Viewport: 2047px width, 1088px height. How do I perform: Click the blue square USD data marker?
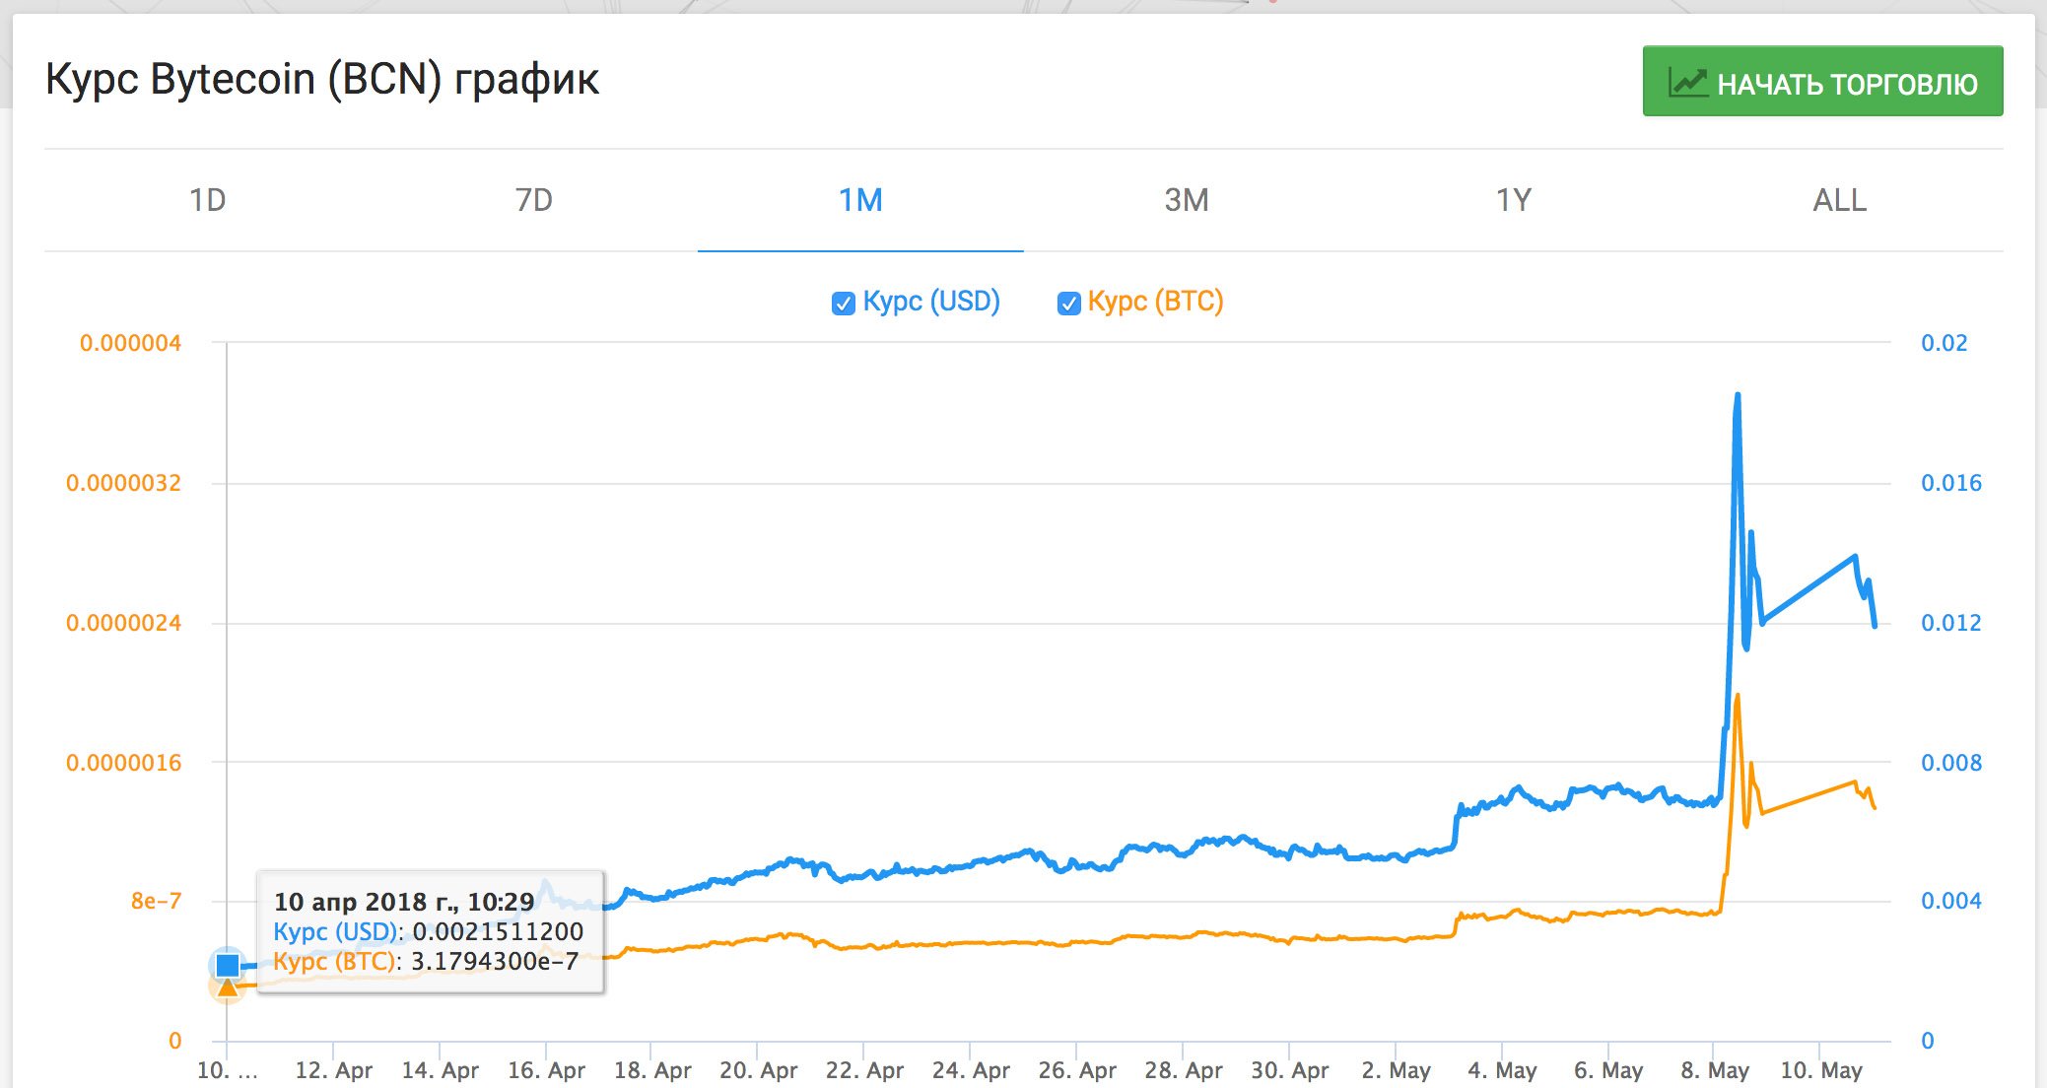(x=228, y=965)
